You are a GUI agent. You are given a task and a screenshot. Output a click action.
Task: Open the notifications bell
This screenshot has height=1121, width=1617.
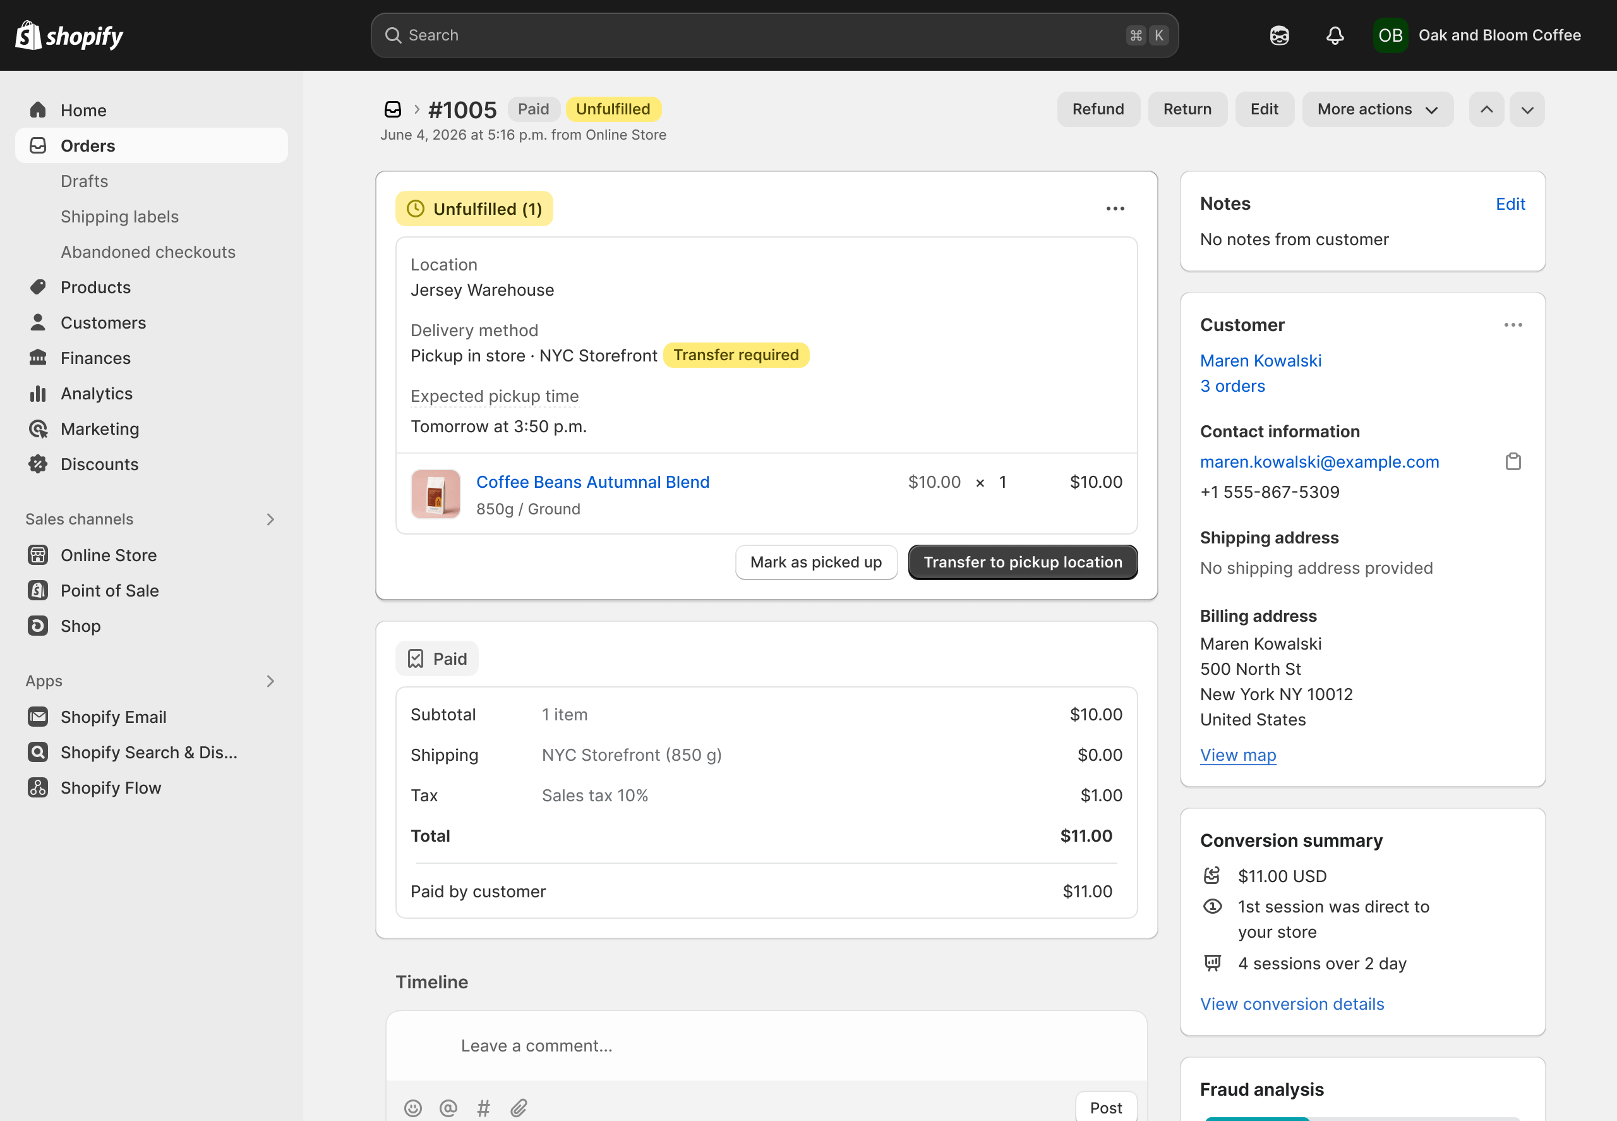pyautogui.click(x=1335, y=35)
